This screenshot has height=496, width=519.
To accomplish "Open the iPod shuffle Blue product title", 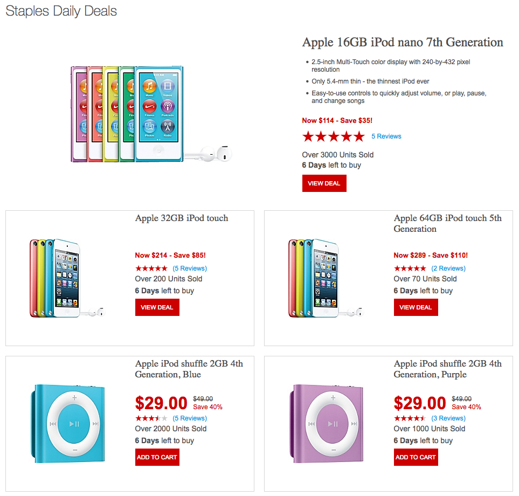I will click(189, 369).
